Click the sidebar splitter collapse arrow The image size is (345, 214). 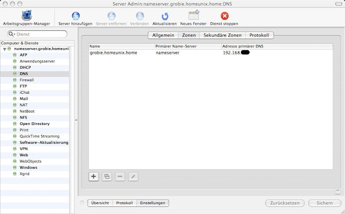point(76,120)
